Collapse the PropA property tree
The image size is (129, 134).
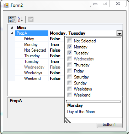click(12, 34)
